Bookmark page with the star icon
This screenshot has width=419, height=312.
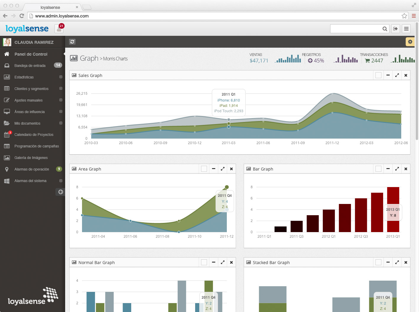[404, 16]
